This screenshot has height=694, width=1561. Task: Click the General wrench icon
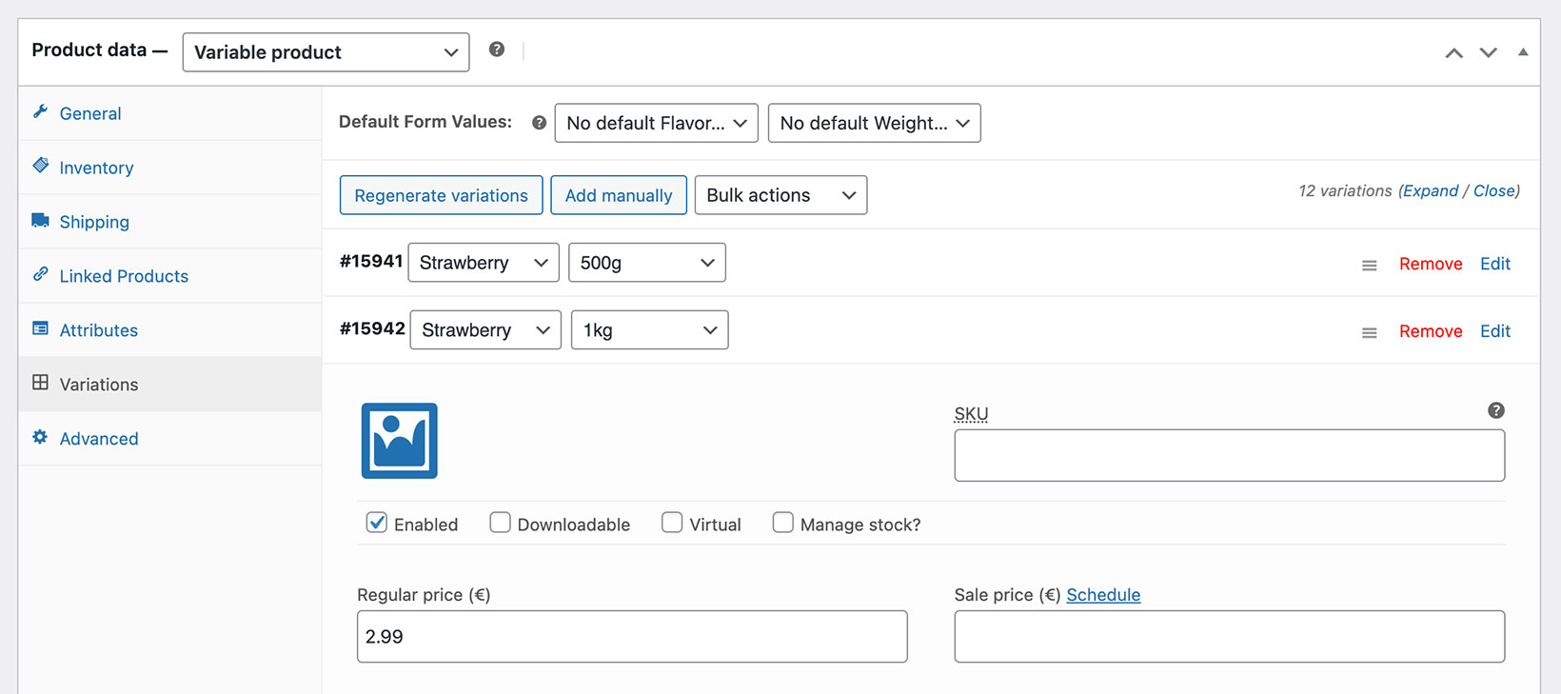tap(40, 111)
